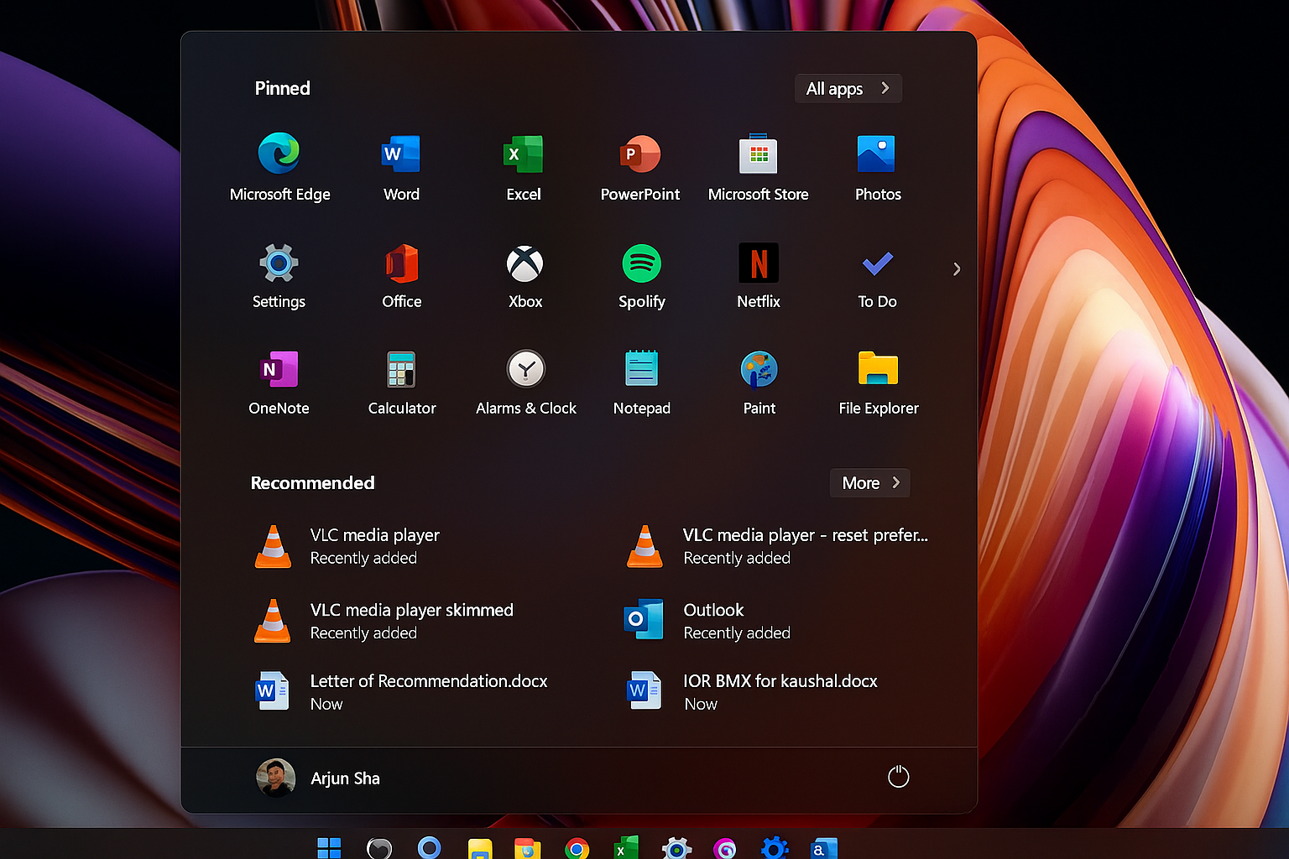Open the Netflix app

tap(759, 275)
